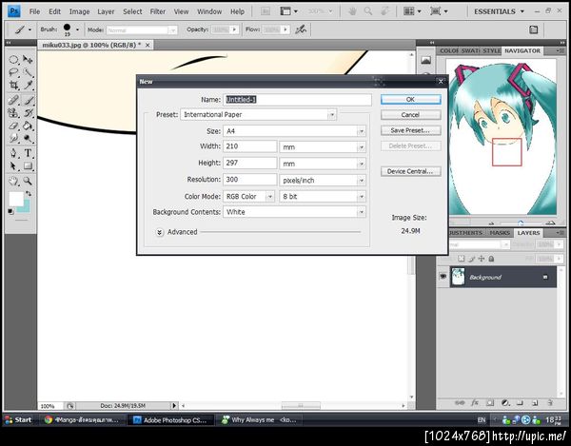The height and width of the screenshot is (446, 571).
Task: Select the Elliptical Marquee tool
Action: [13, 60]
